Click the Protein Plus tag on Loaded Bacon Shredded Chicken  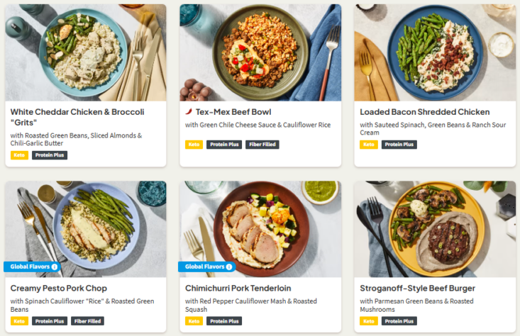[x=399, y=145]
